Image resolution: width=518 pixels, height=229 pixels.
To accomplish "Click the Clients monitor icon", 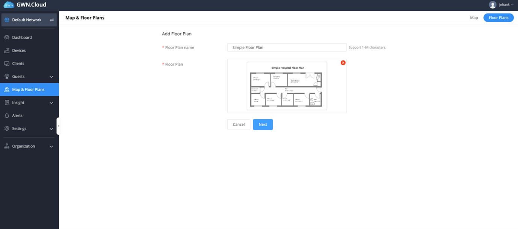I will (7, 63).
